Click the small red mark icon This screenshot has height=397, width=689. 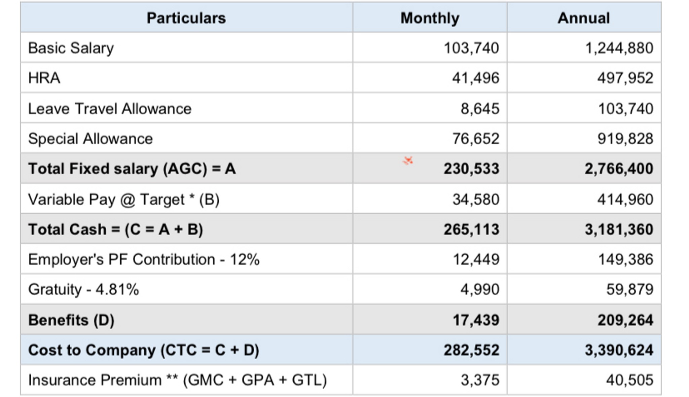408,160
